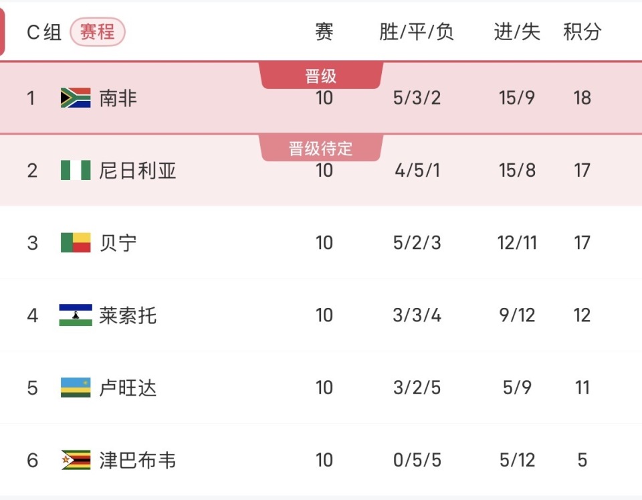Click the 赛 matches played column header

(324, 31)
